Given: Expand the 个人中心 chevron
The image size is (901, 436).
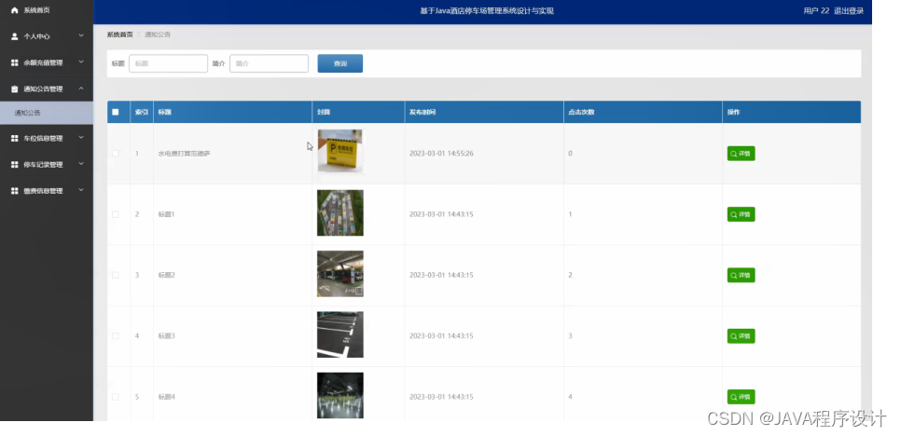Looking at the screenshot, I should coord(81,35).
